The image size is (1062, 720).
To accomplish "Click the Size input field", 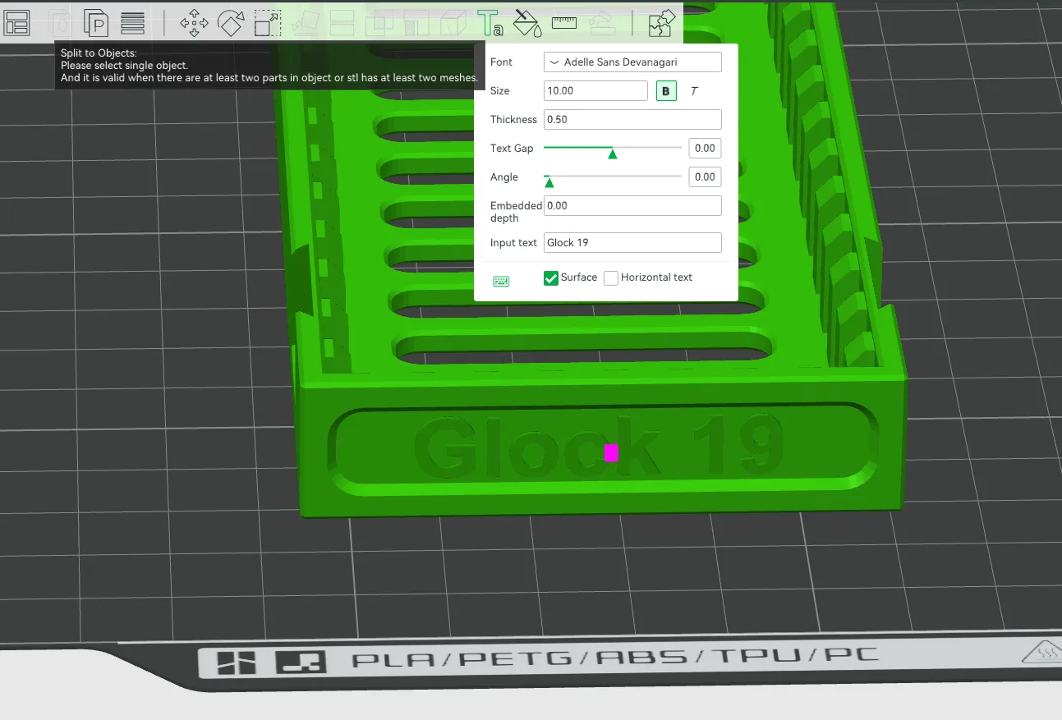I will pos(595,90).
